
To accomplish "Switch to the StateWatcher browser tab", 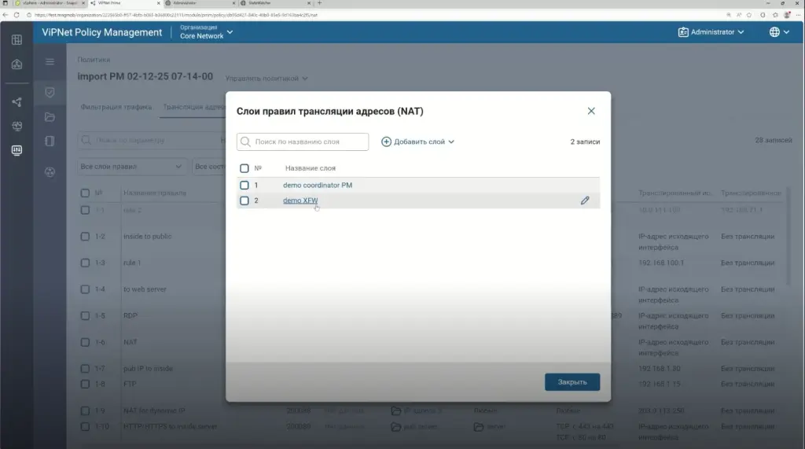I will coord(276,3).
